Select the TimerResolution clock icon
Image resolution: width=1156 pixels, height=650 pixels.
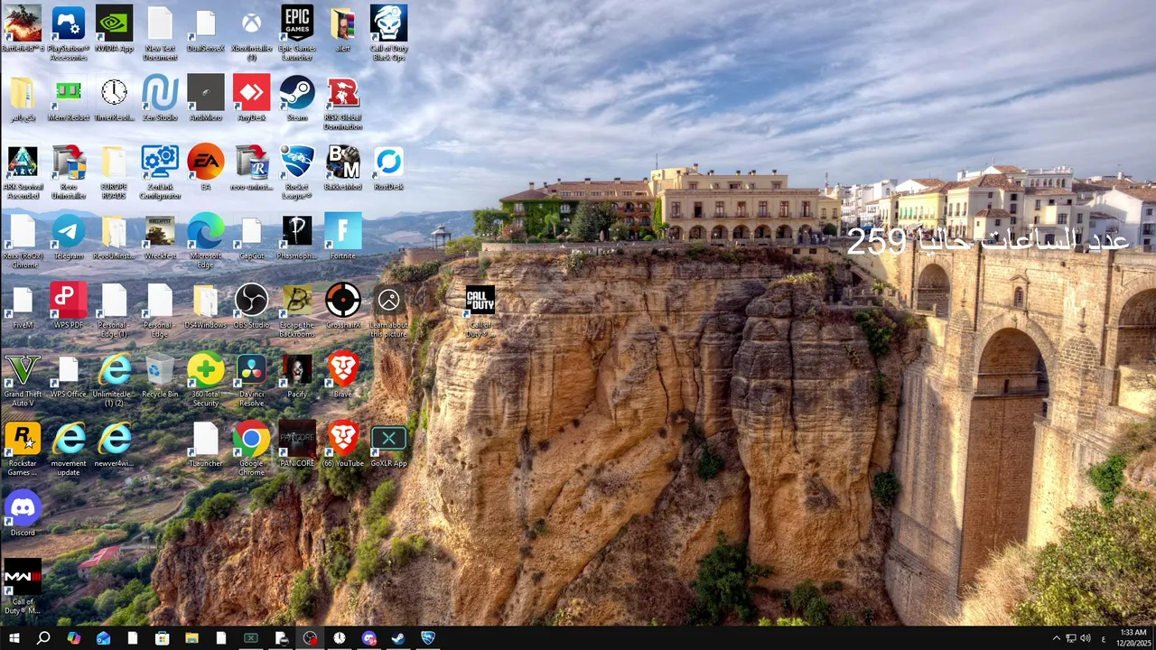(114, 98)
